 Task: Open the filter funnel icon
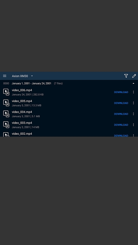pyautogui.click(x=126, y=76)
